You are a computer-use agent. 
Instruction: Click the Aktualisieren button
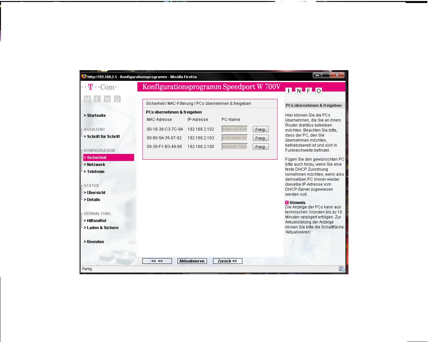[x=192, y=261]
